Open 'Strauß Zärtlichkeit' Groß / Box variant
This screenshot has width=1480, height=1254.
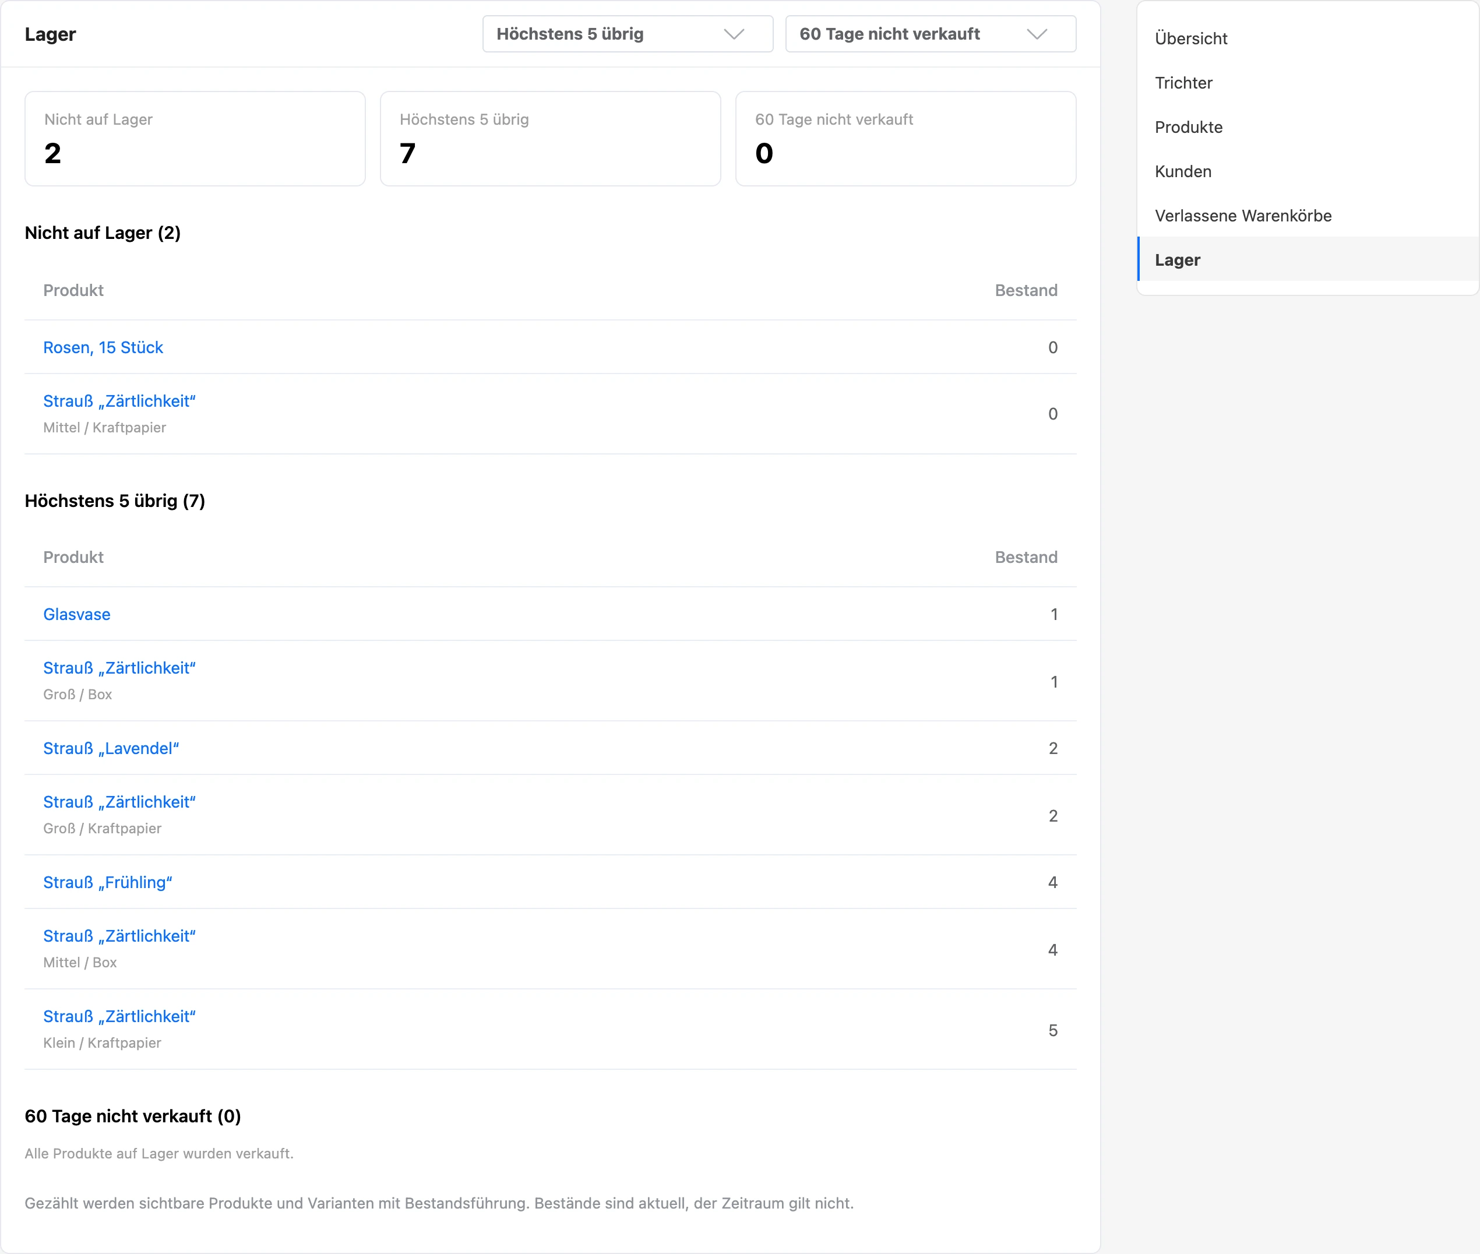coord(119,668)
